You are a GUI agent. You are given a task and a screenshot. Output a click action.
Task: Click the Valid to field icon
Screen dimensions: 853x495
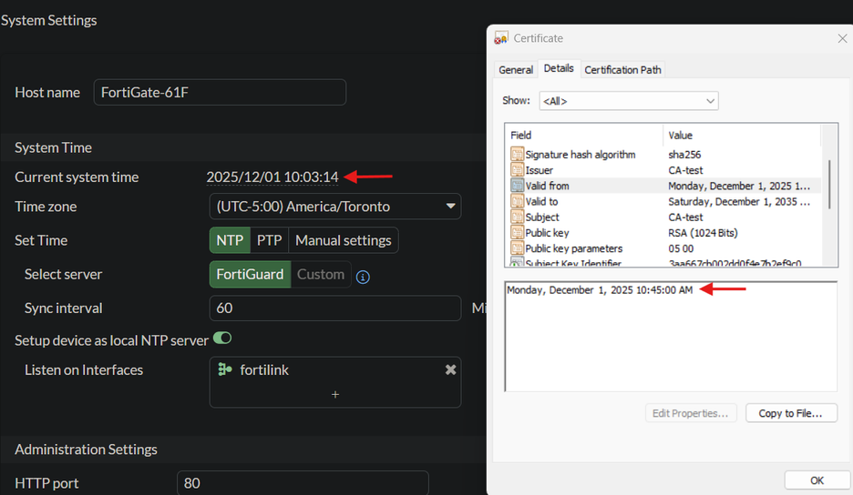517,201
